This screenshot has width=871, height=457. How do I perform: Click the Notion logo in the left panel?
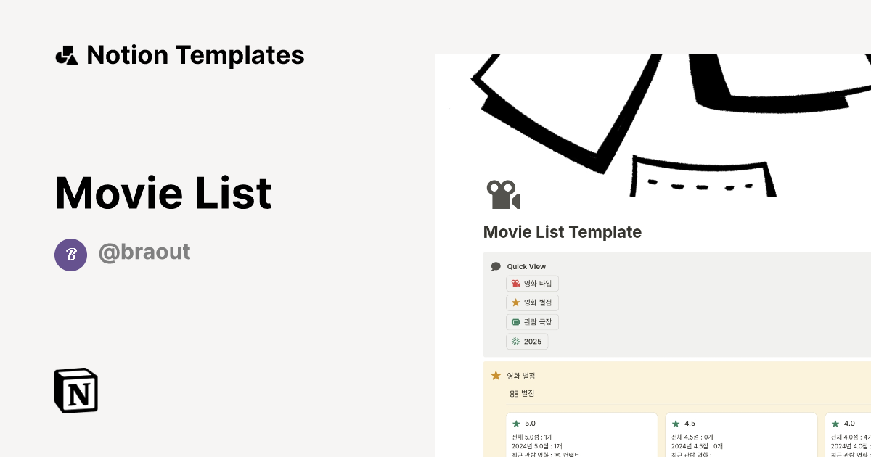click(75, 390)
